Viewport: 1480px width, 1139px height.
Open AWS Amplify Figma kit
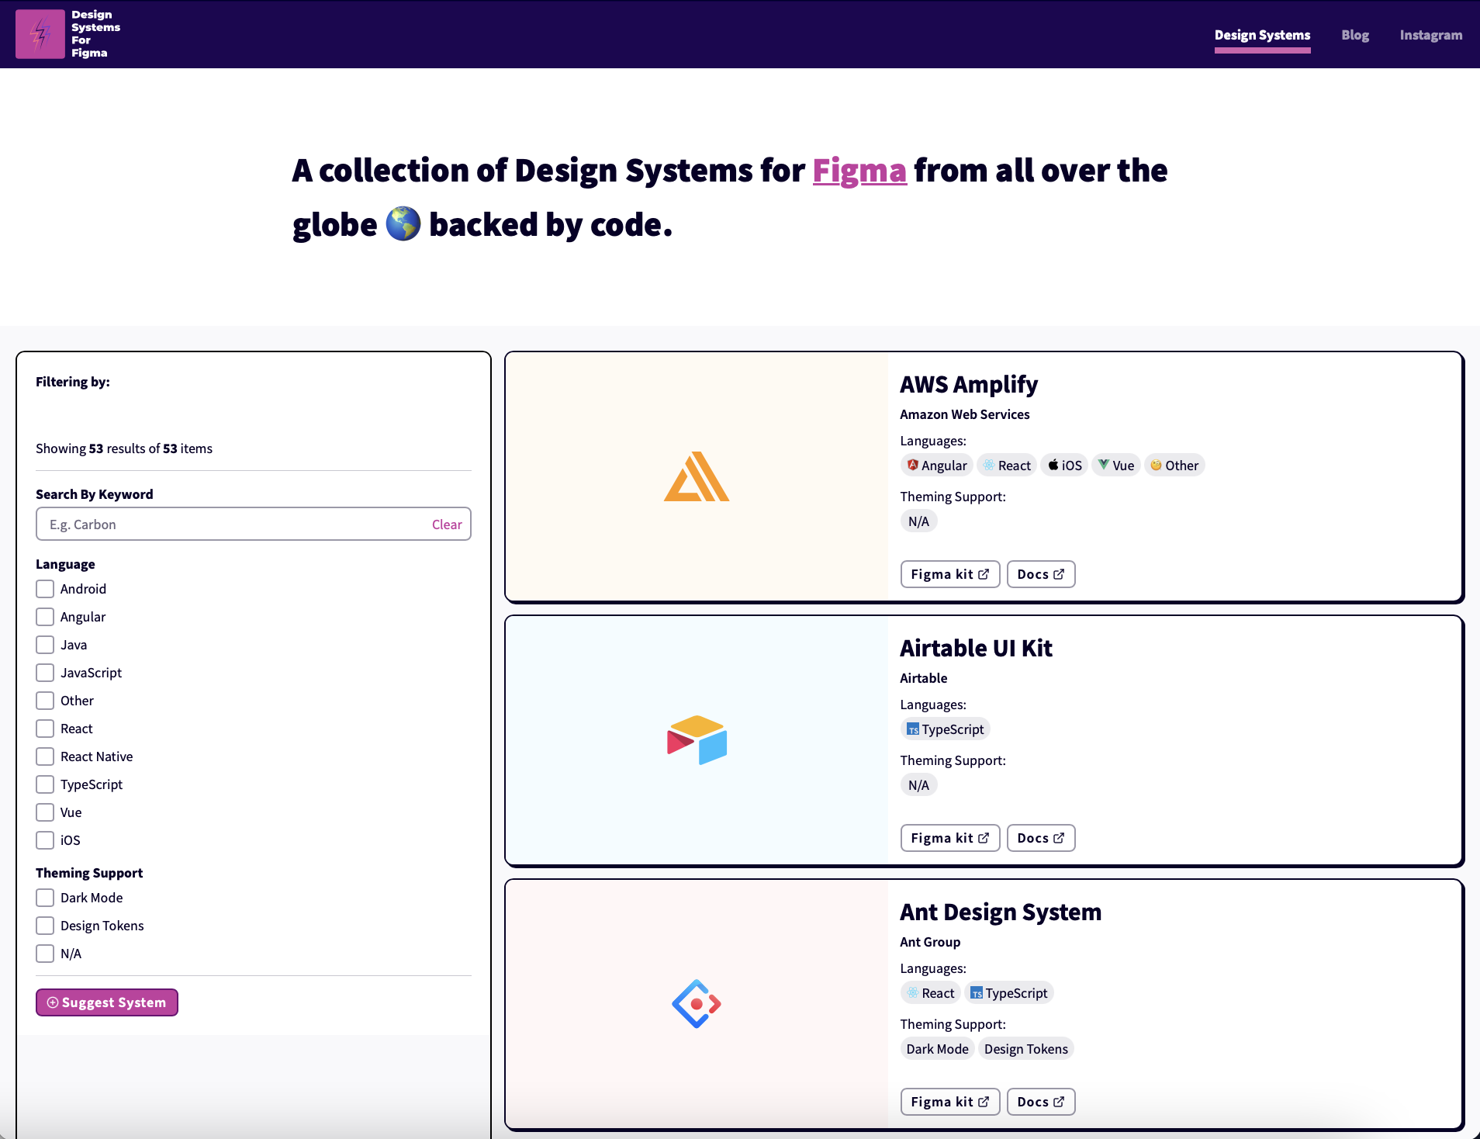pyautogui.click(x=950, y=574)
